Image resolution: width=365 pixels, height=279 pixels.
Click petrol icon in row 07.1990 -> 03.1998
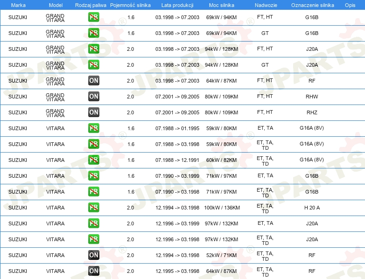click(x=93, y=191)
